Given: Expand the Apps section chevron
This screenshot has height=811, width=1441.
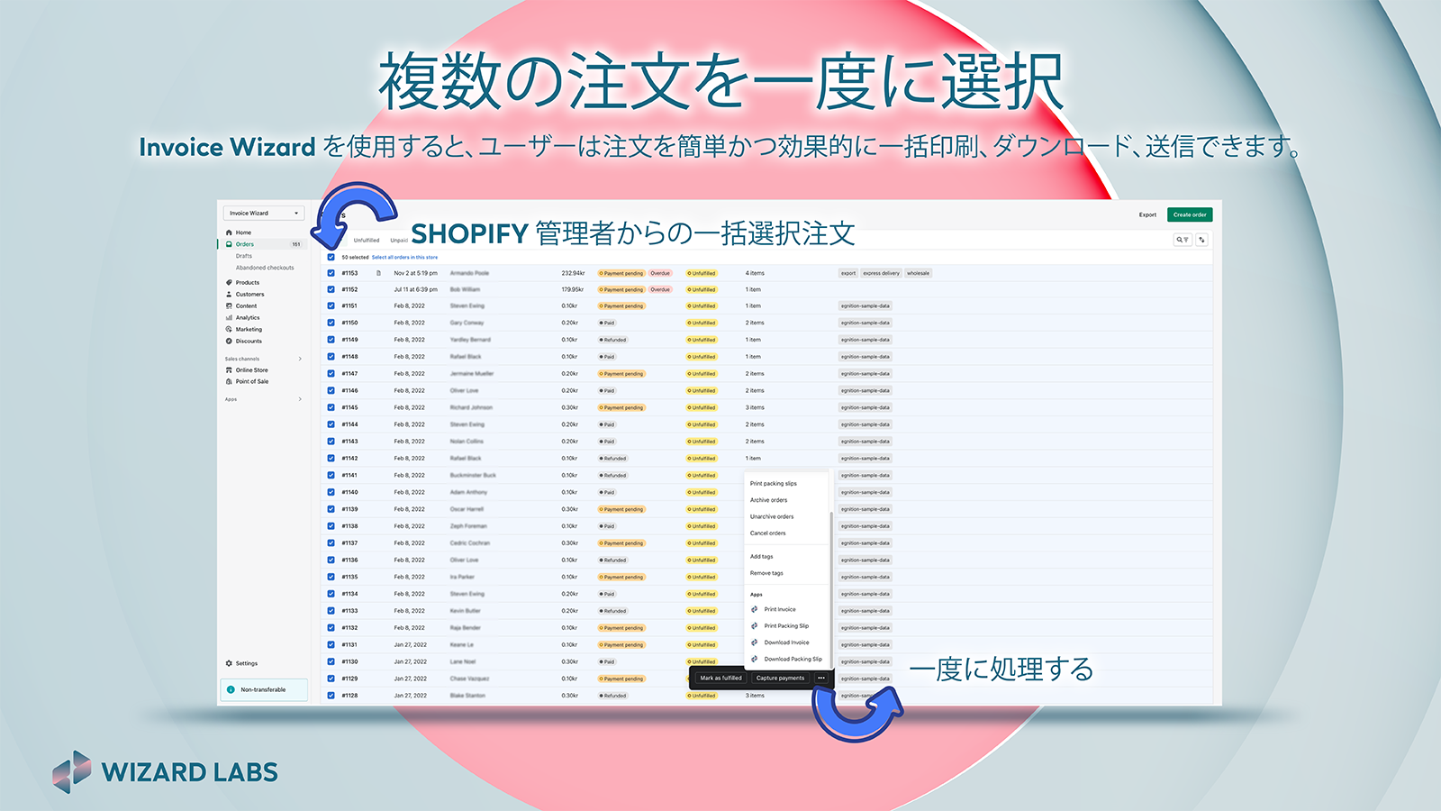Looking at the screenshot, I should 300,399.
